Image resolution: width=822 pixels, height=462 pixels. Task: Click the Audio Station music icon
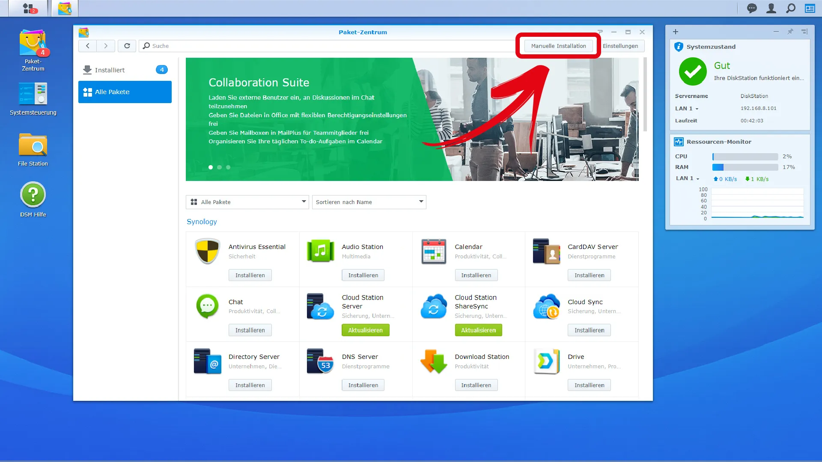pos(320,251)
